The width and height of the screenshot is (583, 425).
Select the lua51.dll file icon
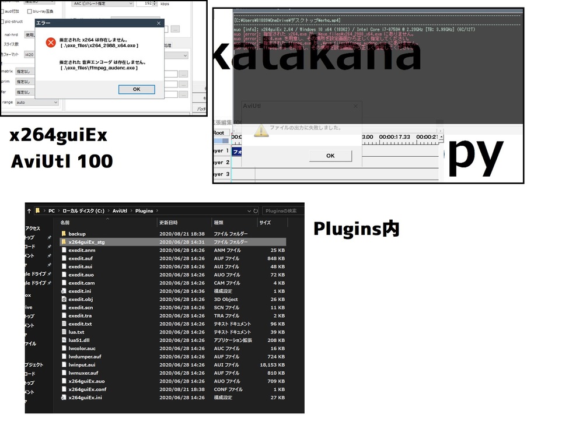pyautogui.click(x=64, y=340)
